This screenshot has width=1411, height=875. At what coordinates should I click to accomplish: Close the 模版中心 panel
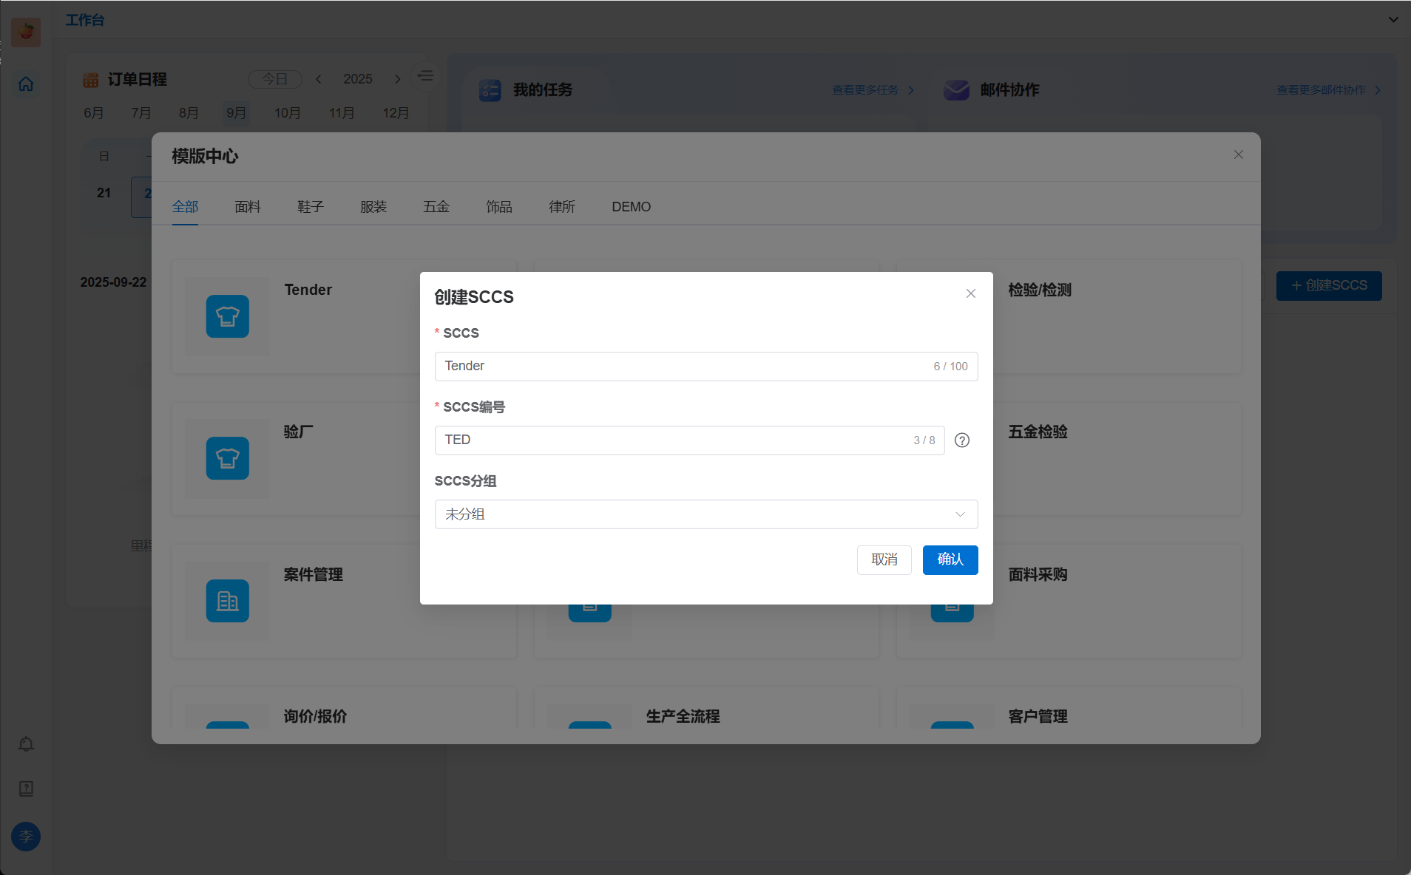point(1238,154)
